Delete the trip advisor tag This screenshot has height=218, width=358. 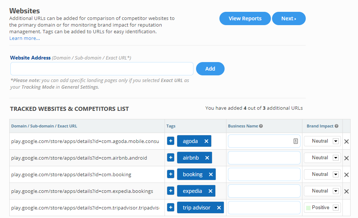click(x=219, y=208)
